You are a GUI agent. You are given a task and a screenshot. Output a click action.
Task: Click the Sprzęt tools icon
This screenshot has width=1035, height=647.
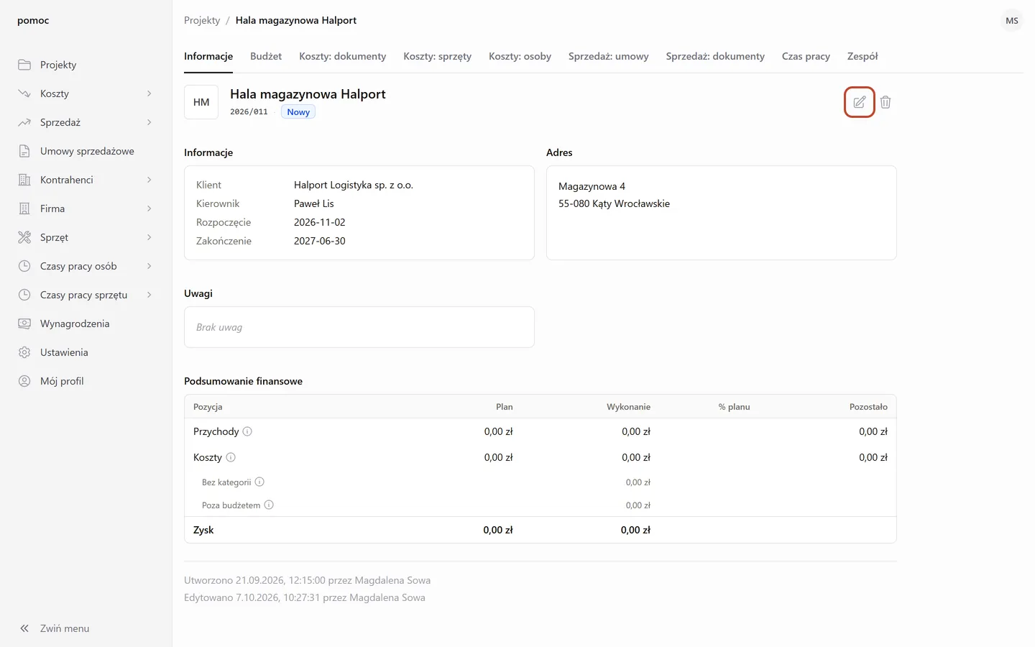[24, 237]
